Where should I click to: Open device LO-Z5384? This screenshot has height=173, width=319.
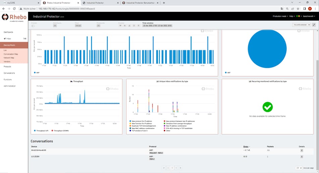pyautogui.click(x=35, y=157)
